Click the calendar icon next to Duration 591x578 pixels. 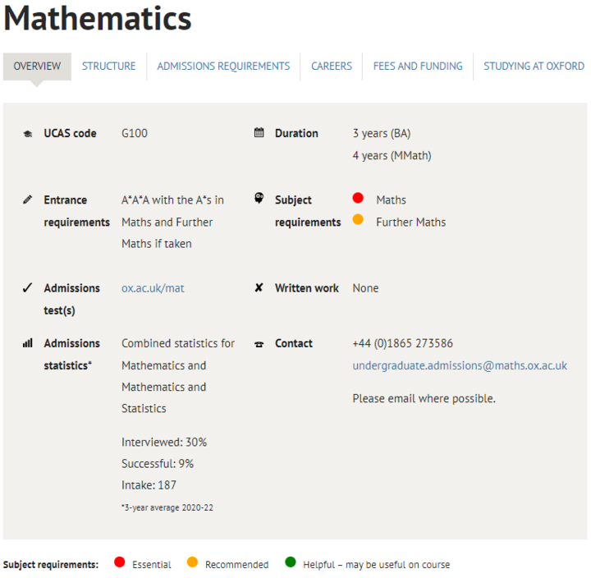pos(259,133)
